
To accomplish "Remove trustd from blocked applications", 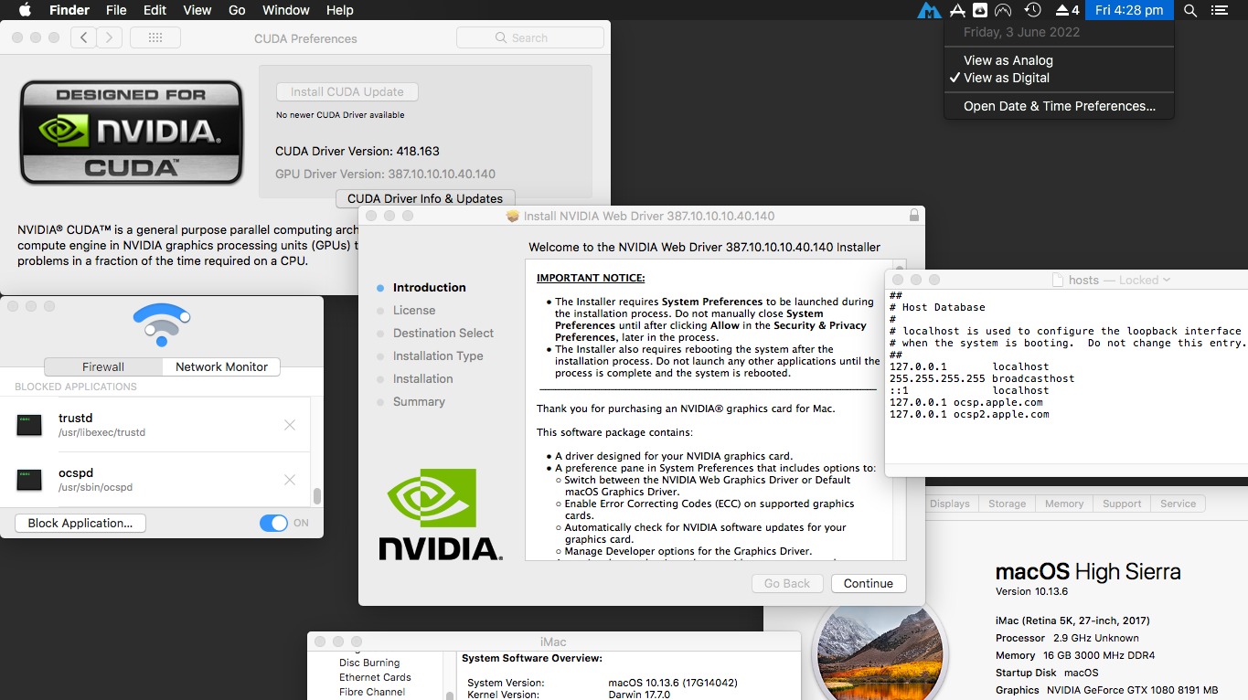I will point(290,425).
